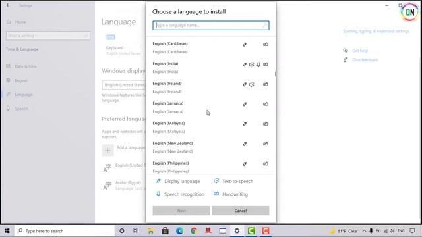Click text-to-speech icon for English (India)
422x237 pixels.
point(251,65)
